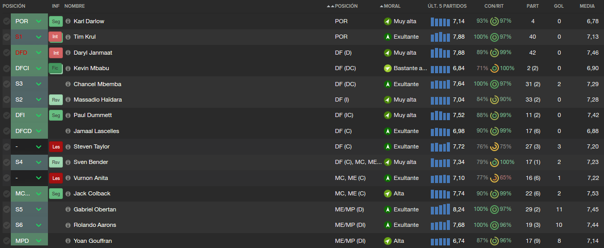Open info icon for Tim Krul
Viewport: 604px width, 248px height.
pos(68,37)
